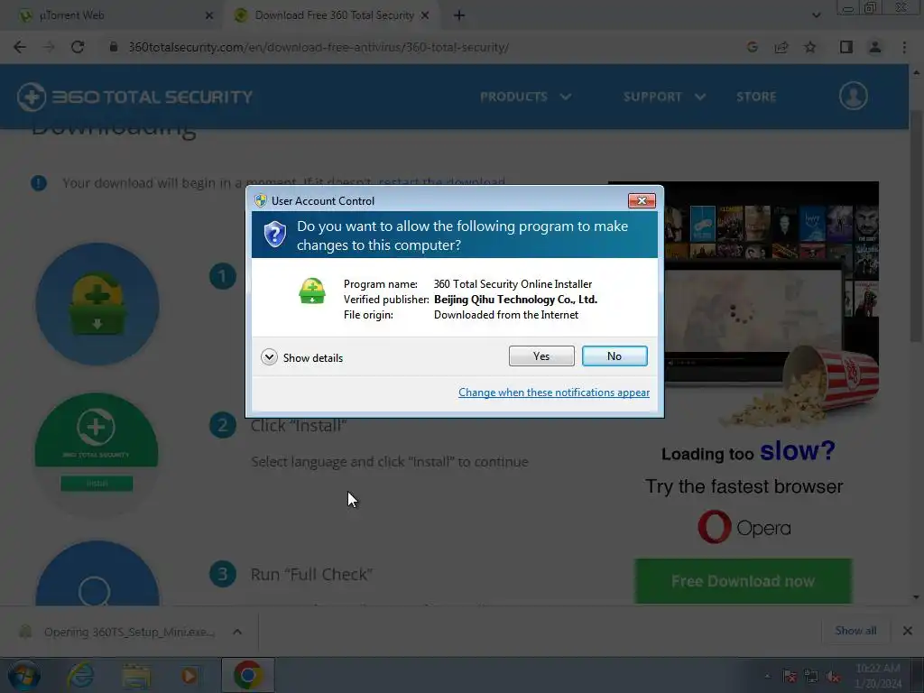This screenshot has width=924, height=693.
Task: Open Windows Media Player from taskbar
Action: pyautogui.click(x=189, y=675)
